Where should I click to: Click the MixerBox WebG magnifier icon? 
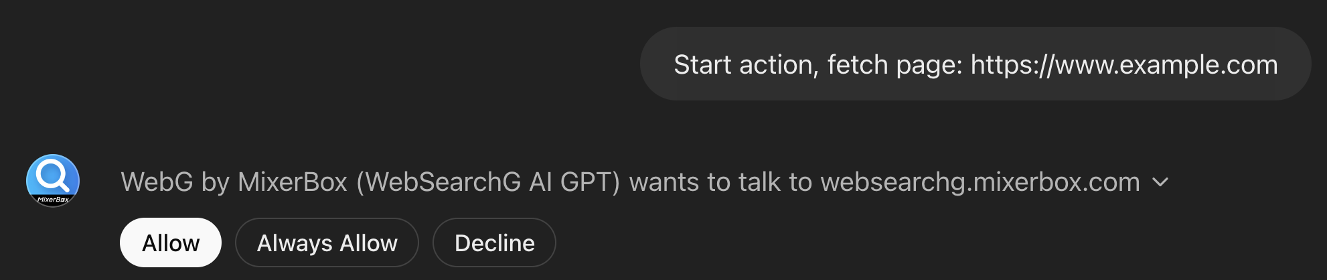point(53,180)
